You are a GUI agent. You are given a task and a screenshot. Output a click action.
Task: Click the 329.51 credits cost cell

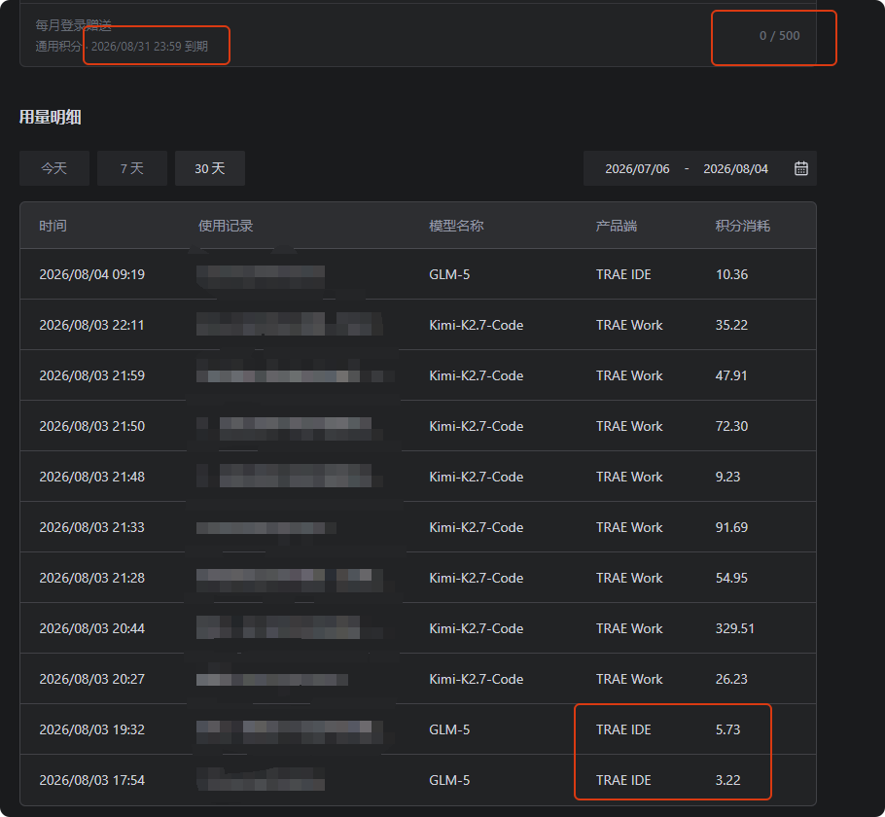click(x=735, y=628)
